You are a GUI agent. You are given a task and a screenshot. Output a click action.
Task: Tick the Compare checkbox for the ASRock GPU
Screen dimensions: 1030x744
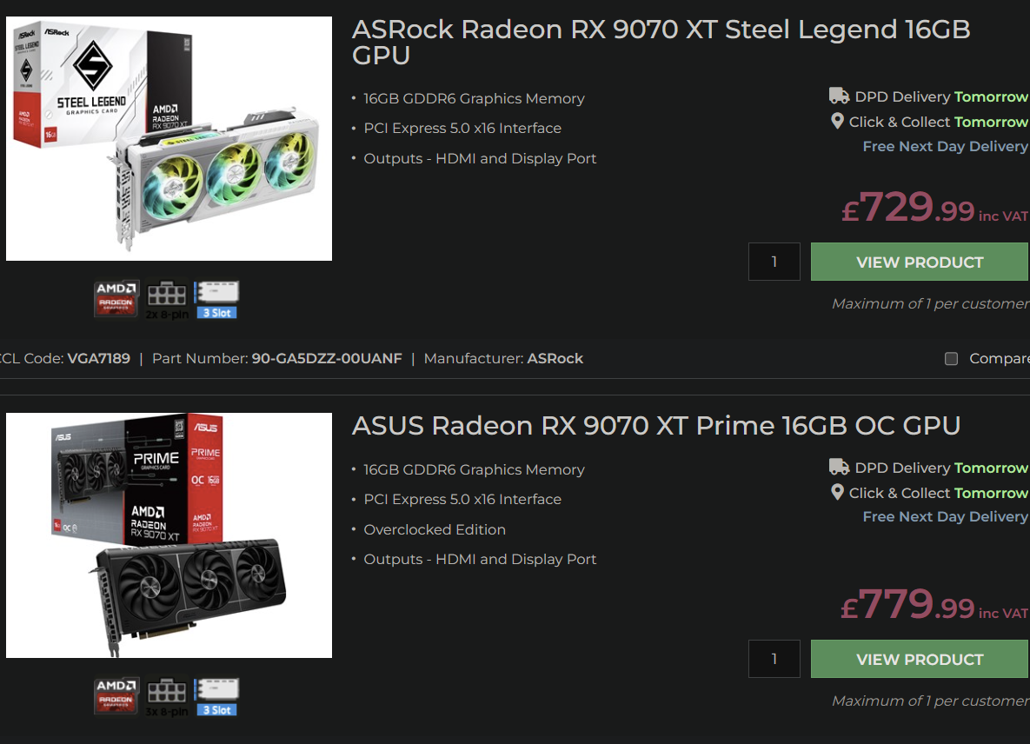(951, 359)
